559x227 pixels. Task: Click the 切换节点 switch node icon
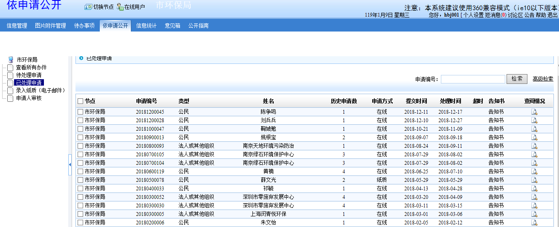point(88,7)
